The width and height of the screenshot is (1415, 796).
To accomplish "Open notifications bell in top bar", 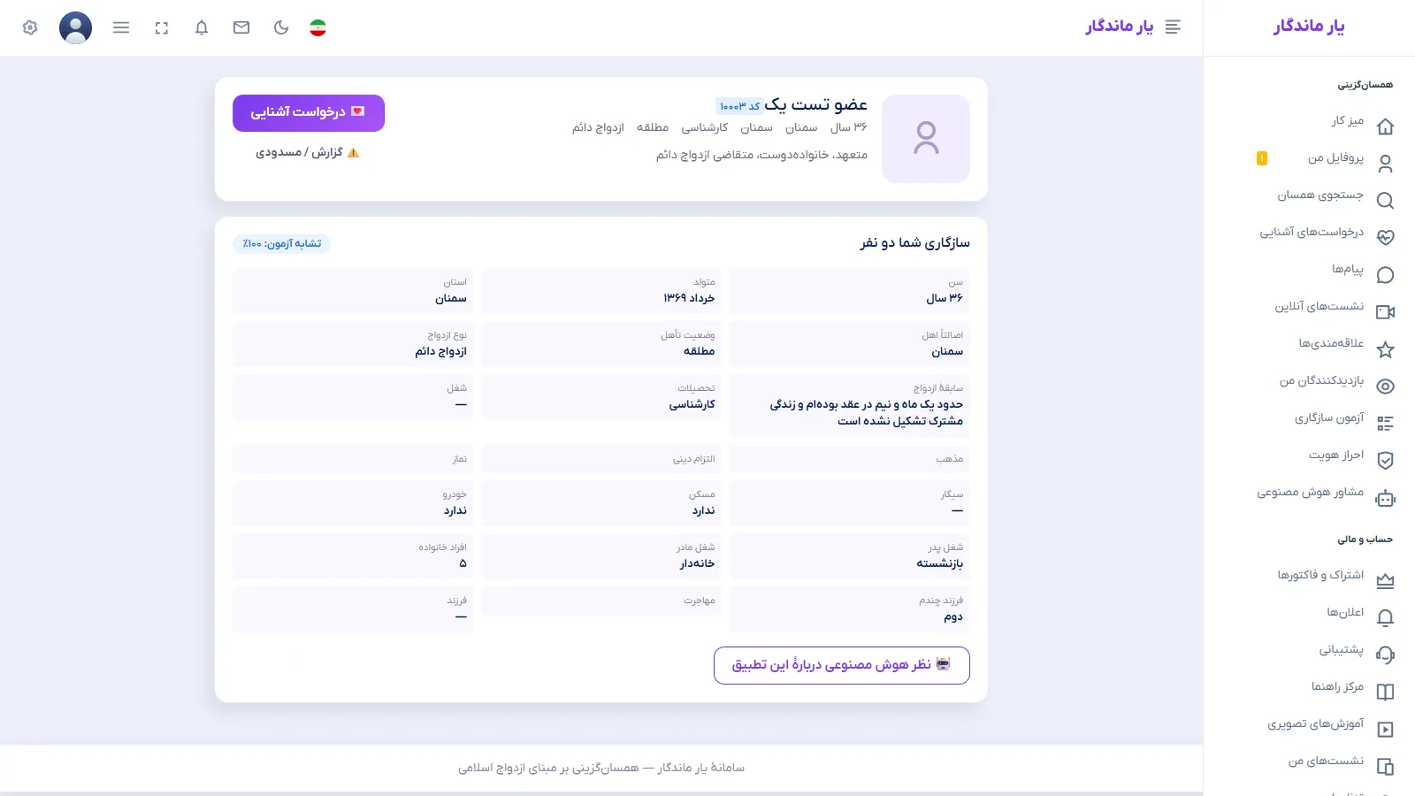I will click(x=202, y=27).
